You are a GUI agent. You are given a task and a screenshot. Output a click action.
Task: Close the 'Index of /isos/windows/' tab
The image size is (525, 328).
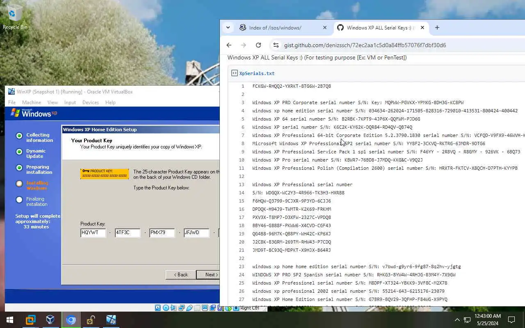point(325,27)
